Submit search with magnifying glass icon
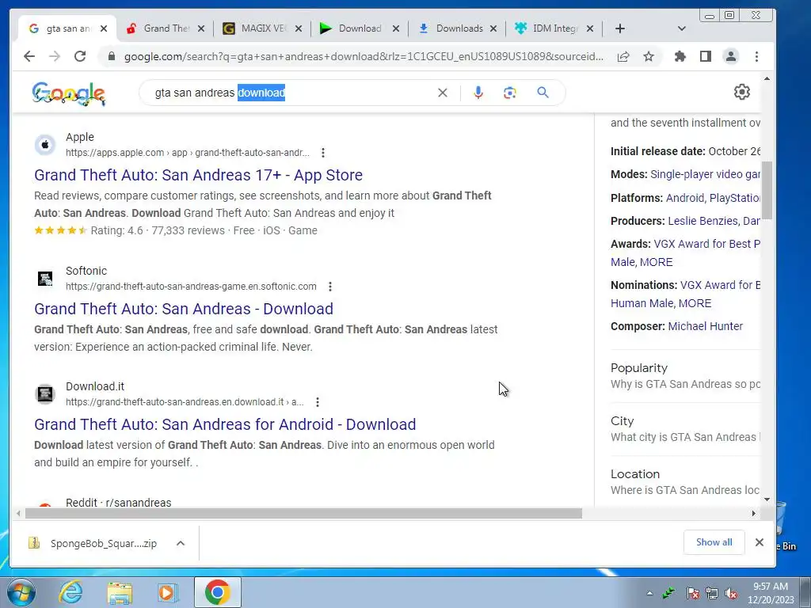 pos(543,93)
